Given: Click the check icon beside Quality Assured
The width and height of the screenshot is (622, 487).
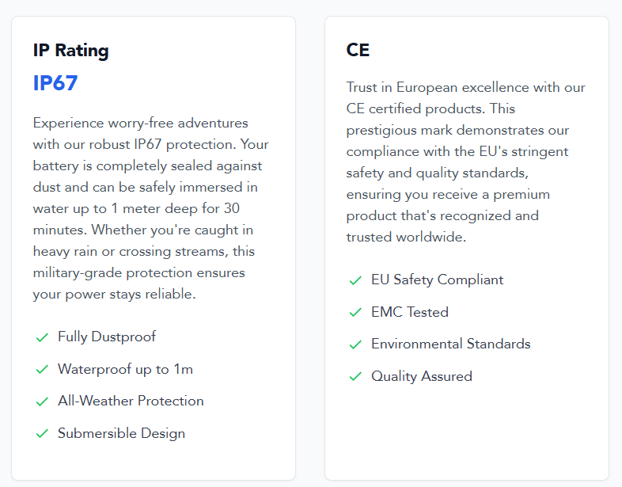Looking at the screenshot, I should (x=355, y=376).
